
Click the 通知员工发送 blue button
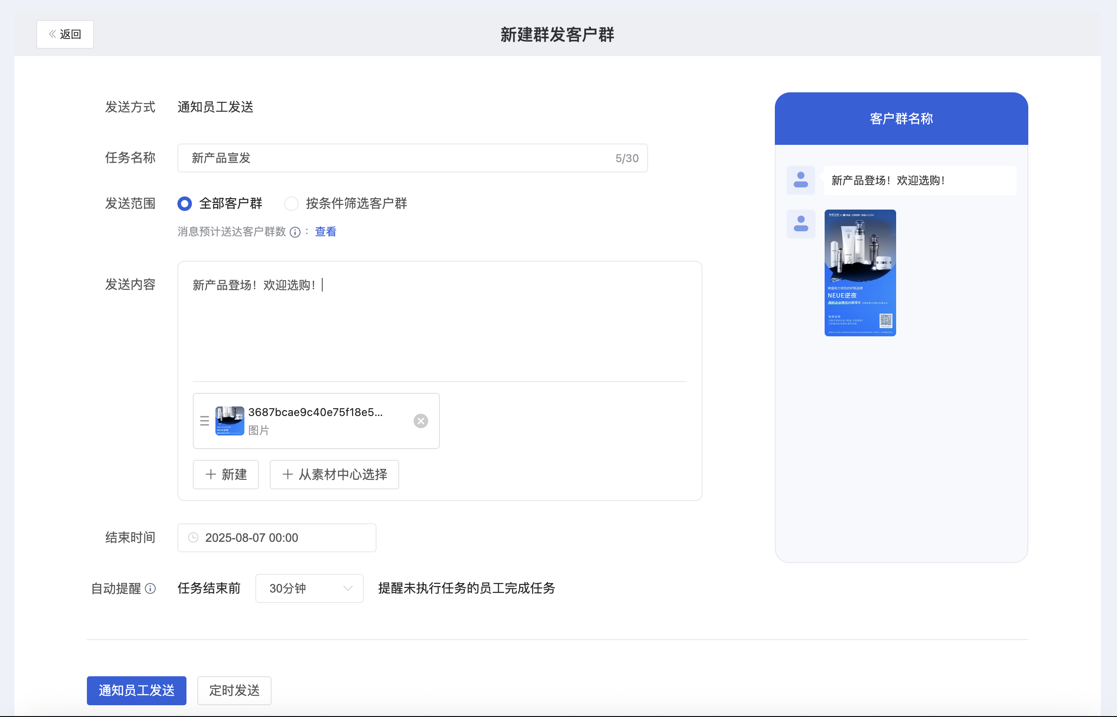(x=137, y=690)
